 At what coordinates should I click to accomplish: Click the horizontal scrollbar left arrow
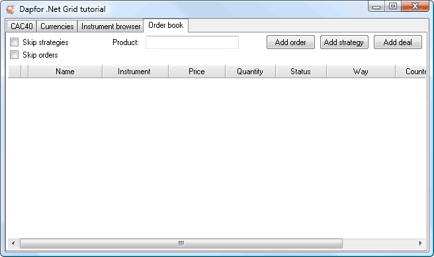pos(13,243)
